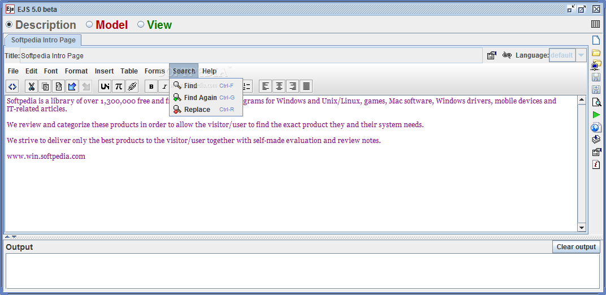
Task: Open the red info icon in sidebar
Action: click(596, 164)
